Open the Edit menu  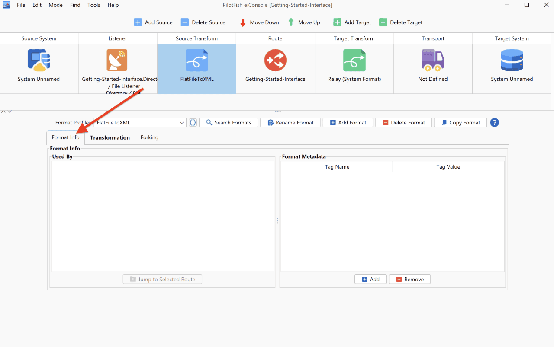[x=37, y=5]
